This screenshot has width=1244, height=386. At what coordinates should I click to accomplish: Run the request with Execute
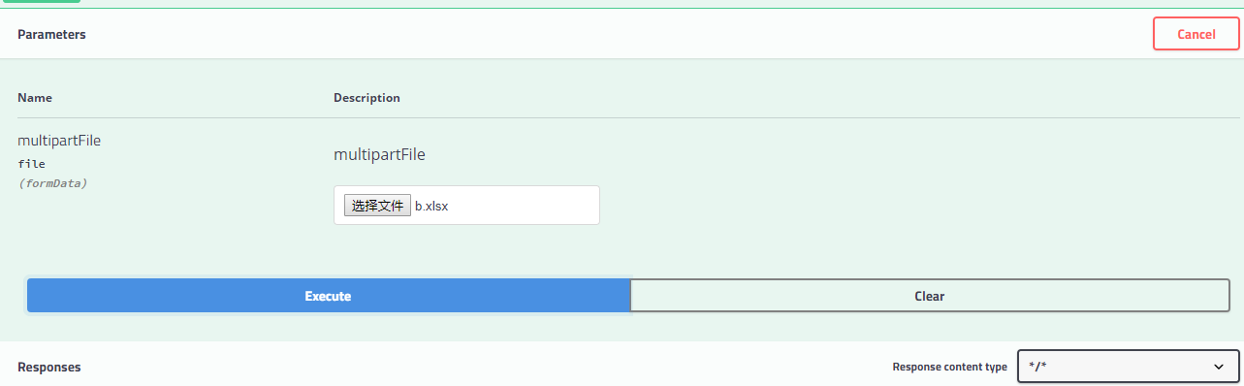click(x=328, y=296)
